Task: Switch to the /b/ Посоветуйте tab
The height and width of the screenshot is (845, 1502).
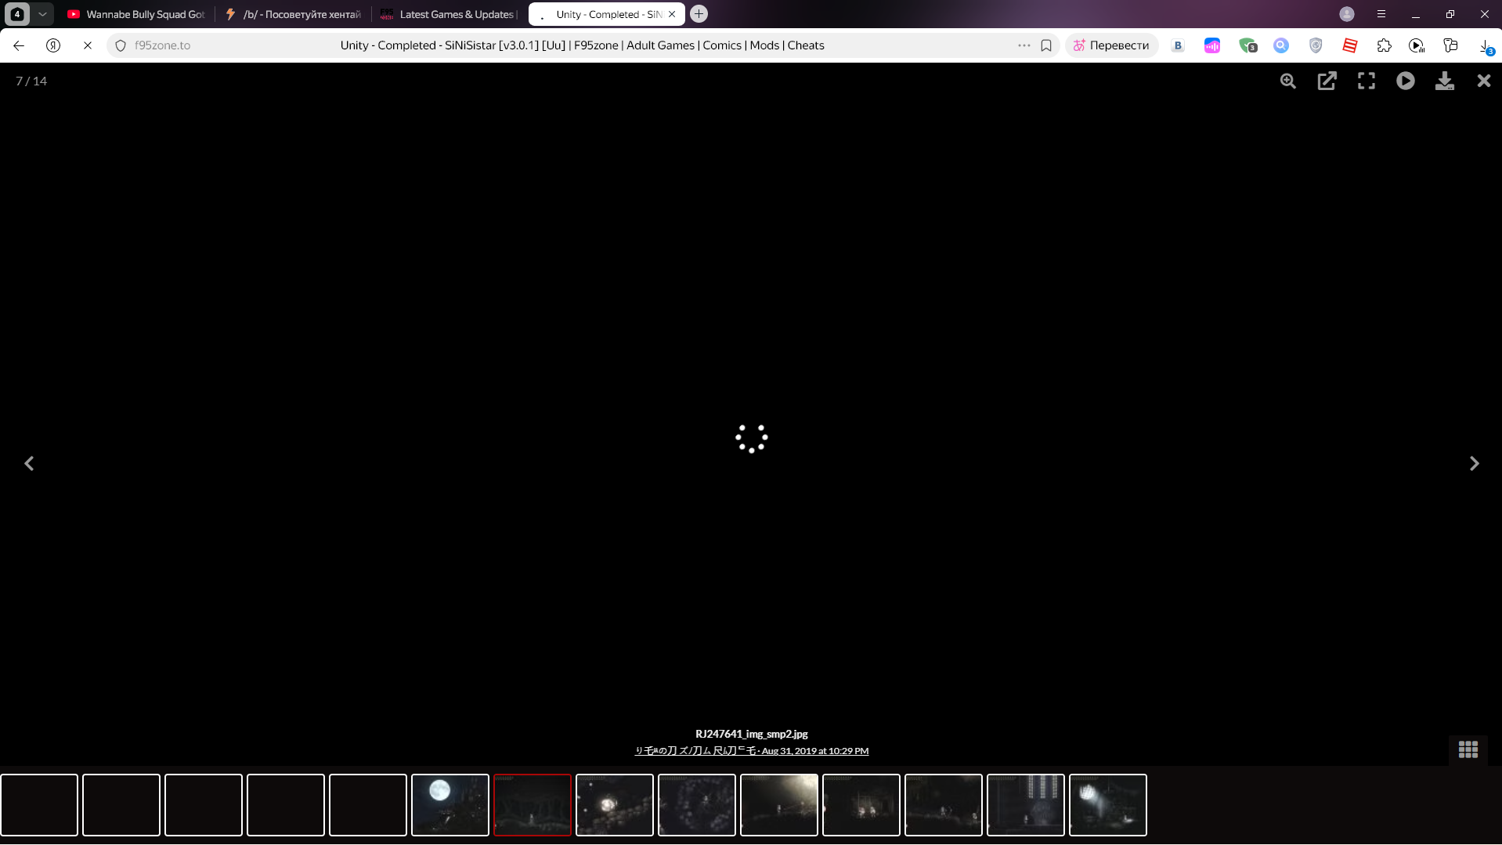Action: [x=292, y=14]
